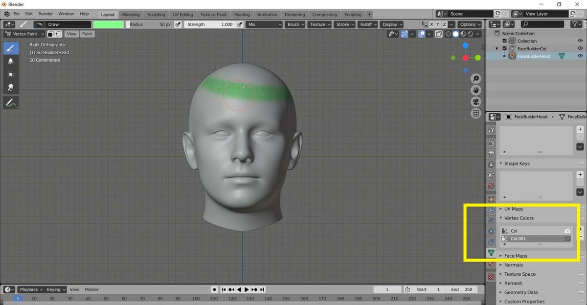Open Keying menu in timeline
587x305 pixels.
[55, 289]
